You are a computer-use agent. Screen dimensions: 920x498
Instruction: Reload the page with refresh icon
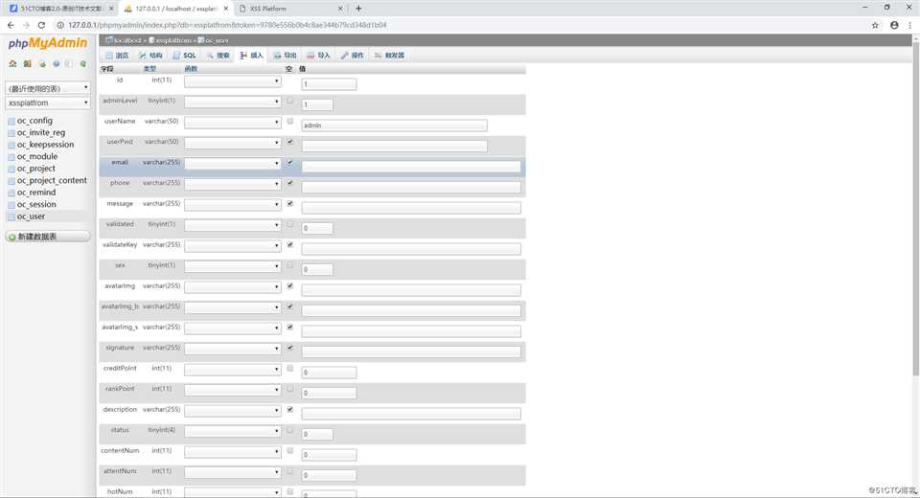41,25
